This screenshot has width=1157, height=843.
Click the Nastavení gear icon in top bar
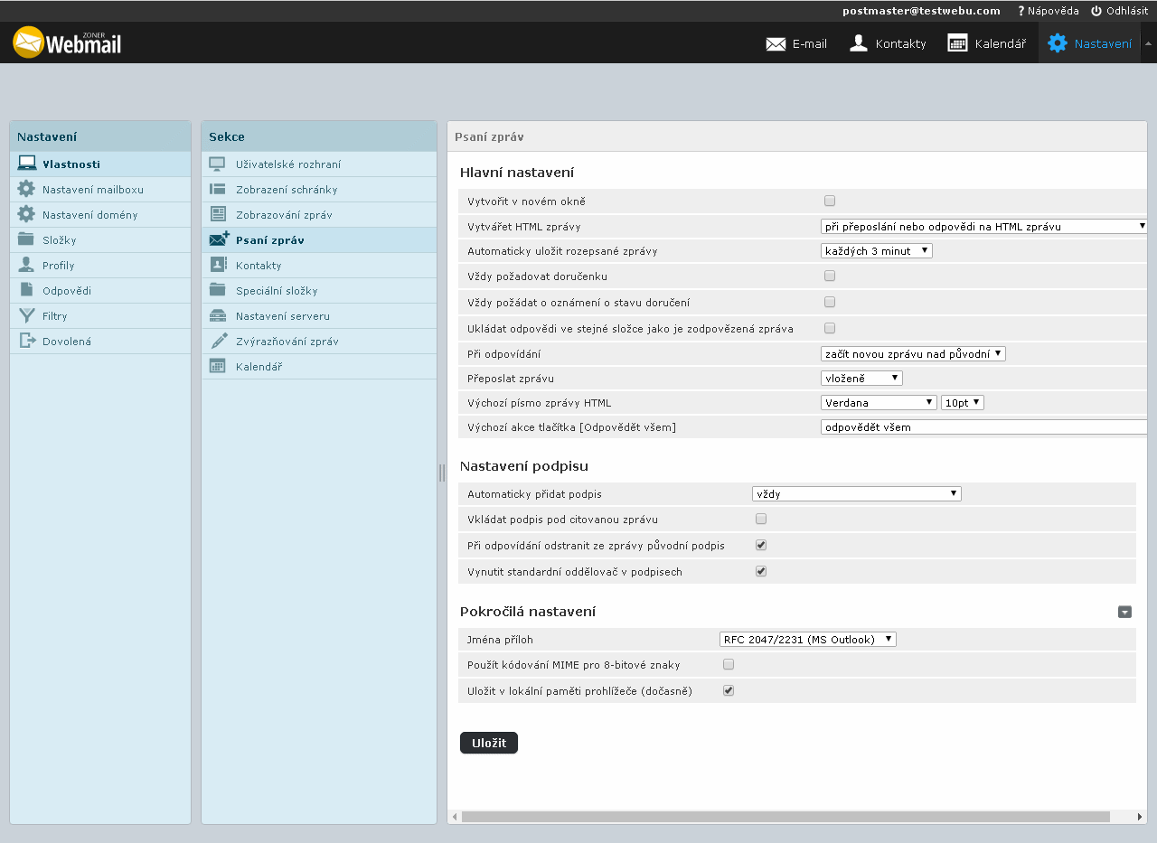tap(1057, 43)
